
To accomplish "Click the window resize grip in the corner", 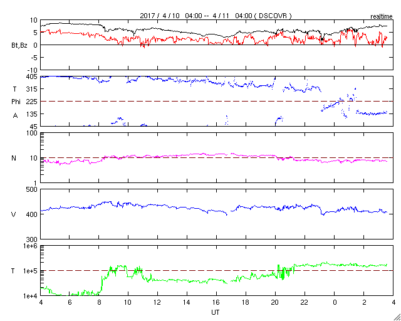I will [397, 317].
